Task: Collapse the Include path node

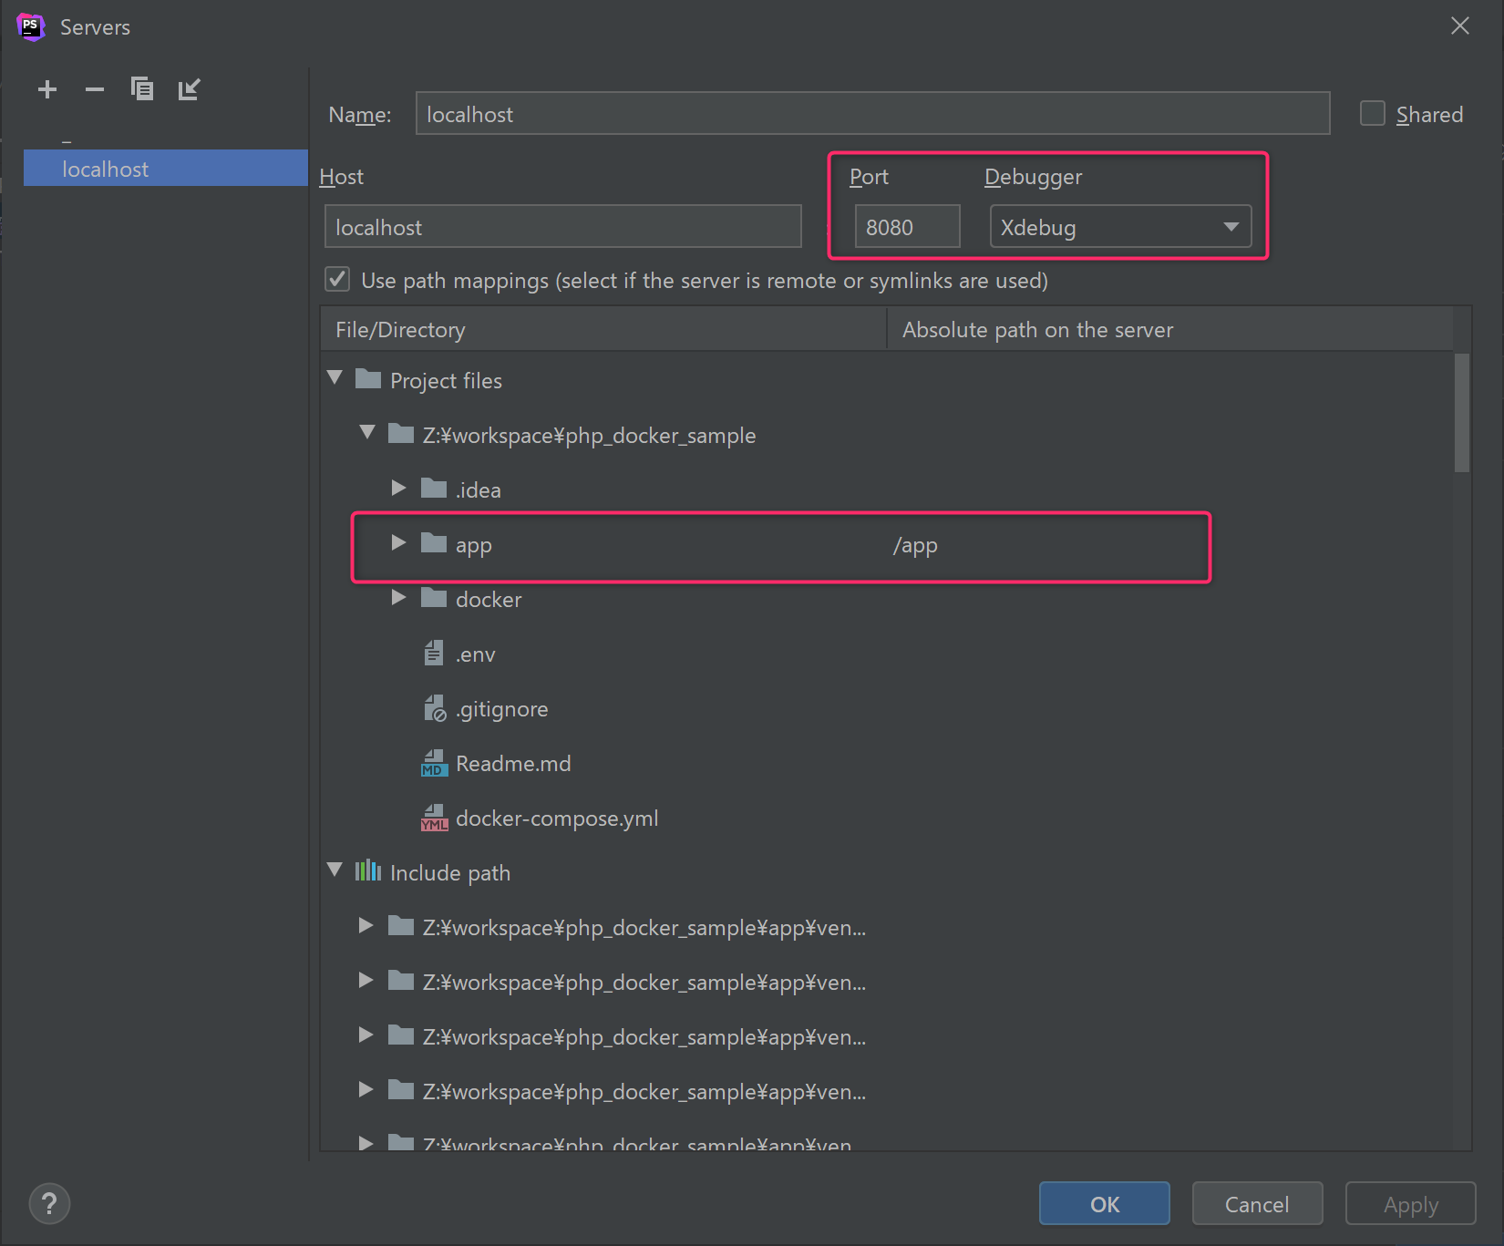Action: 335,871
